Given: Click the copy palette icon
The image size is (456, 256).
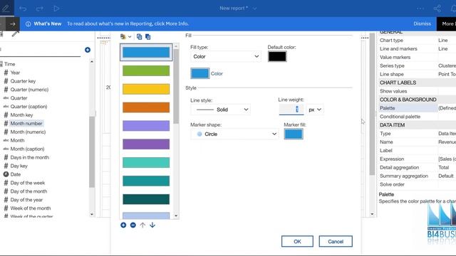Looking at the screenshot, I should click(x=140, y=36).
